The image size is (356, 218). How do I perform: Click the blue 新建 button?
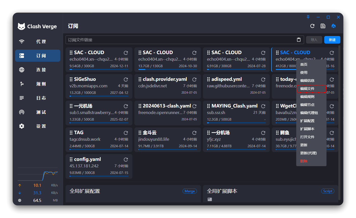332,40
